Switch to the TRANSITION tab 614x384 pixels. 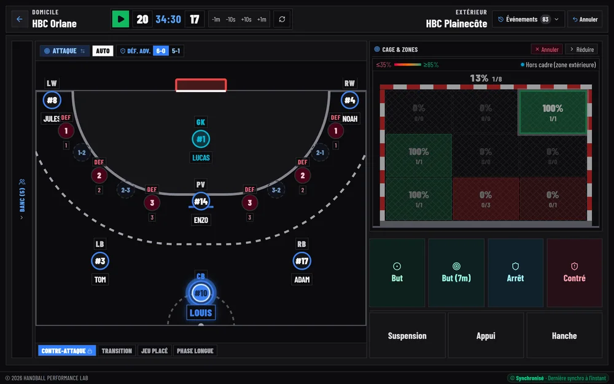pos(117,351)
